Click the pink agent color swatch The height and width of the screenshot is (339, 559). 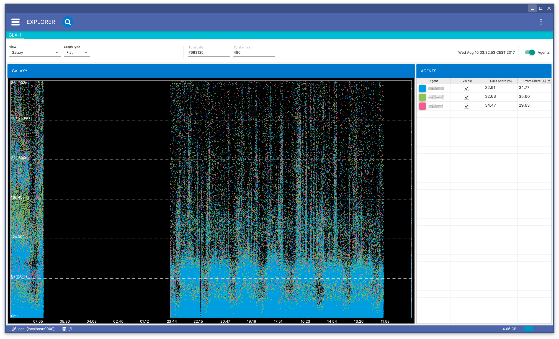[423, 106]
